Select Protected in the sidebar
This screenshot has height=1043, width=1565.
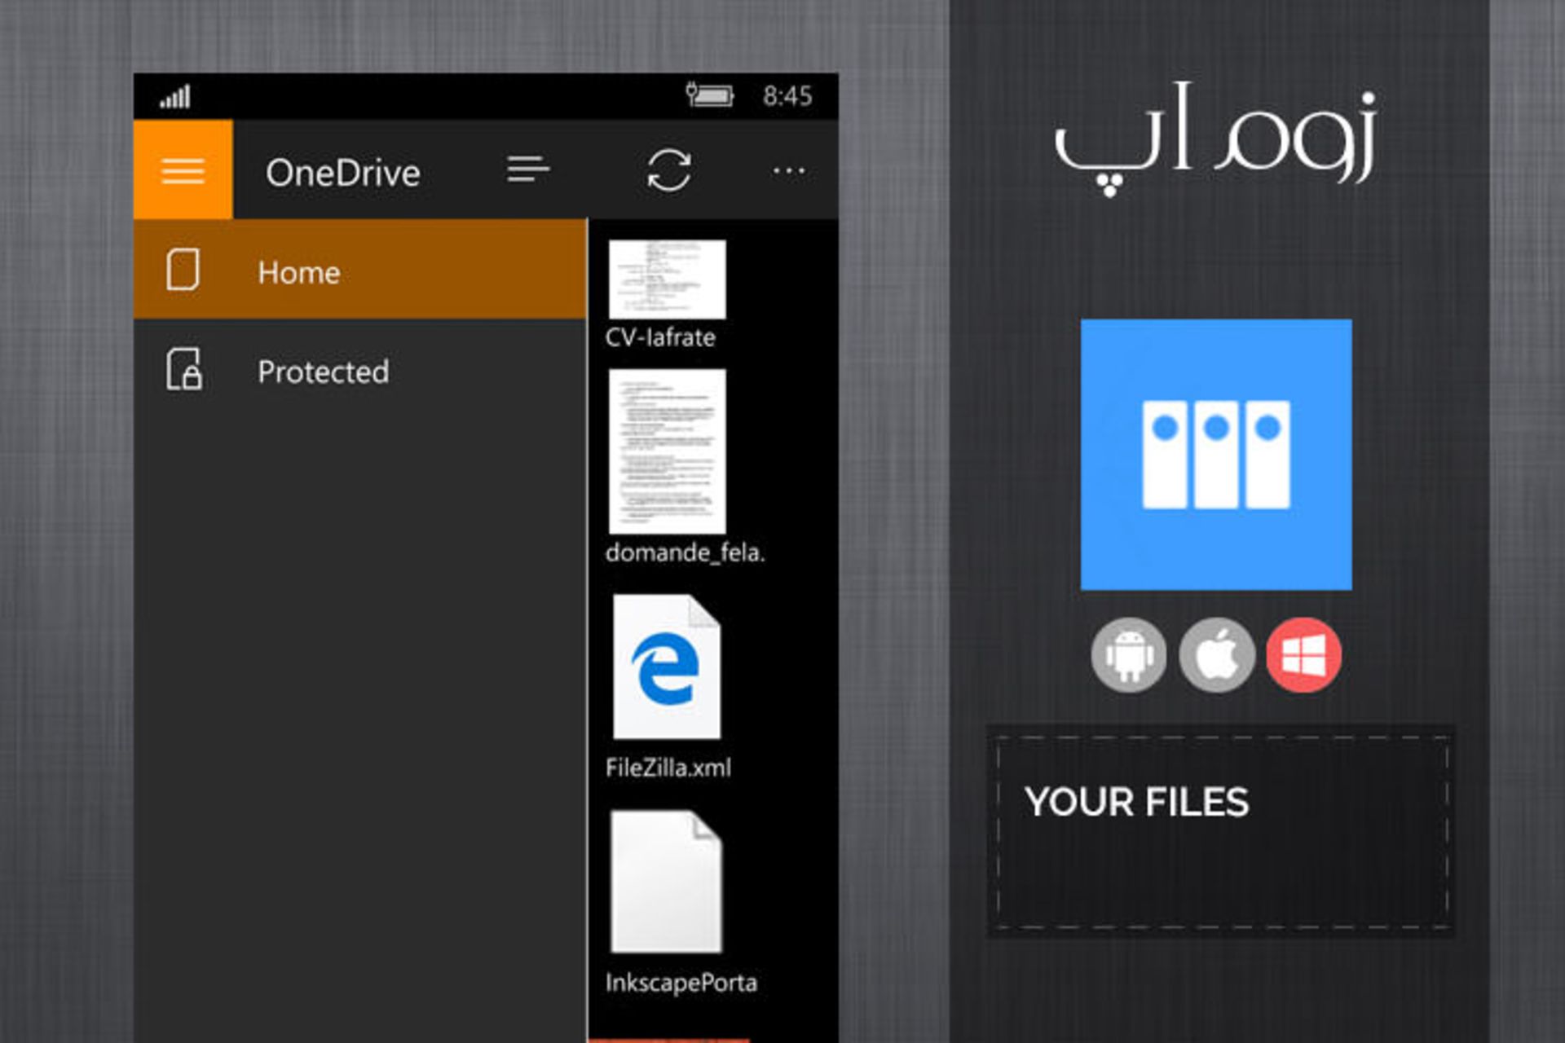coord(359,372)
